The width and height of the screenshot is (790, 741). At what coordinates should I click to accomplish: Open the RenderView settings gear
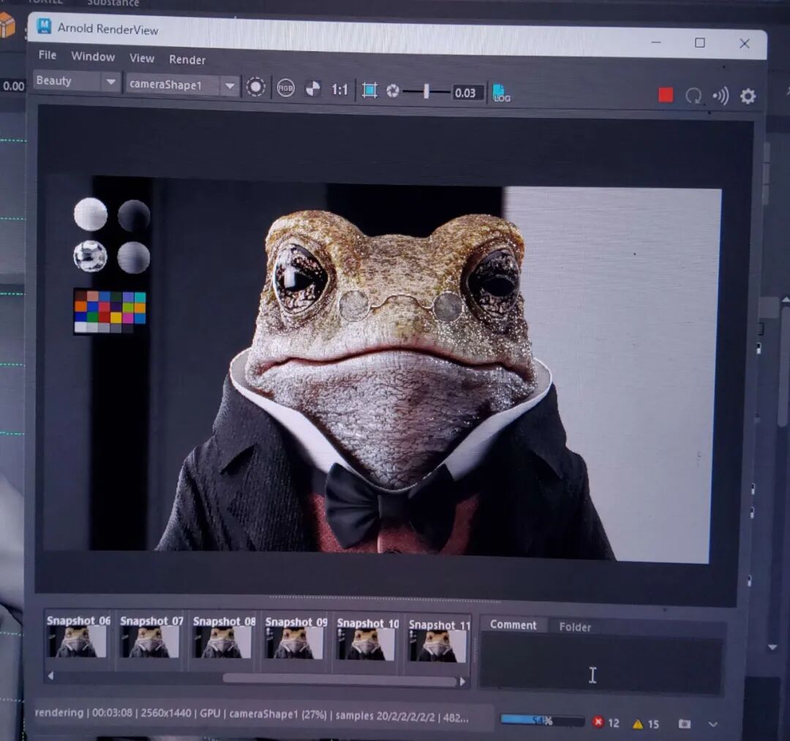pos(748,96)
